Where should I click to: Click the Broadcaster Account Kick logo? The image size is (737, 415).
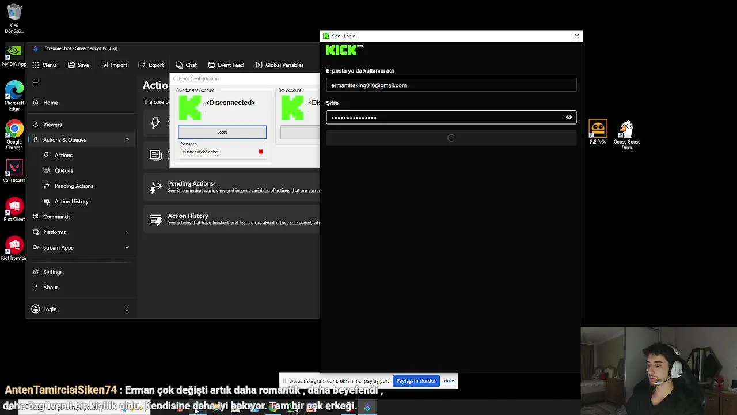[189, 107]
